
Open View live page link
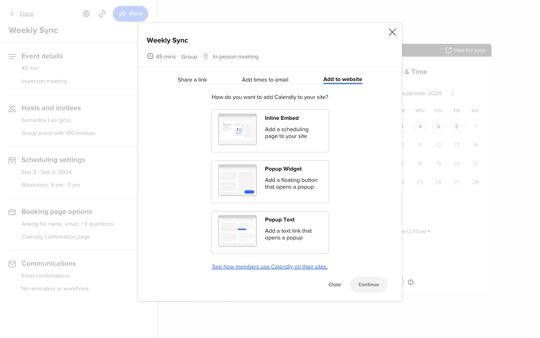point(466,50)
